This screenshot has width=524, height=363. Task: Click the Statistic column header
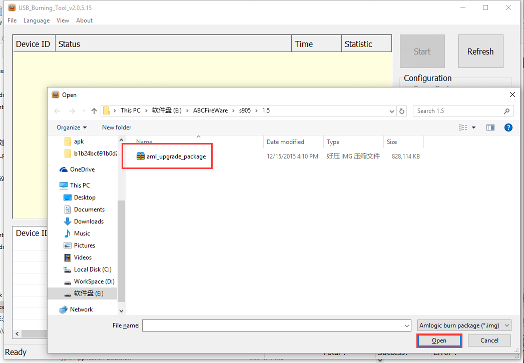point(366,44)
